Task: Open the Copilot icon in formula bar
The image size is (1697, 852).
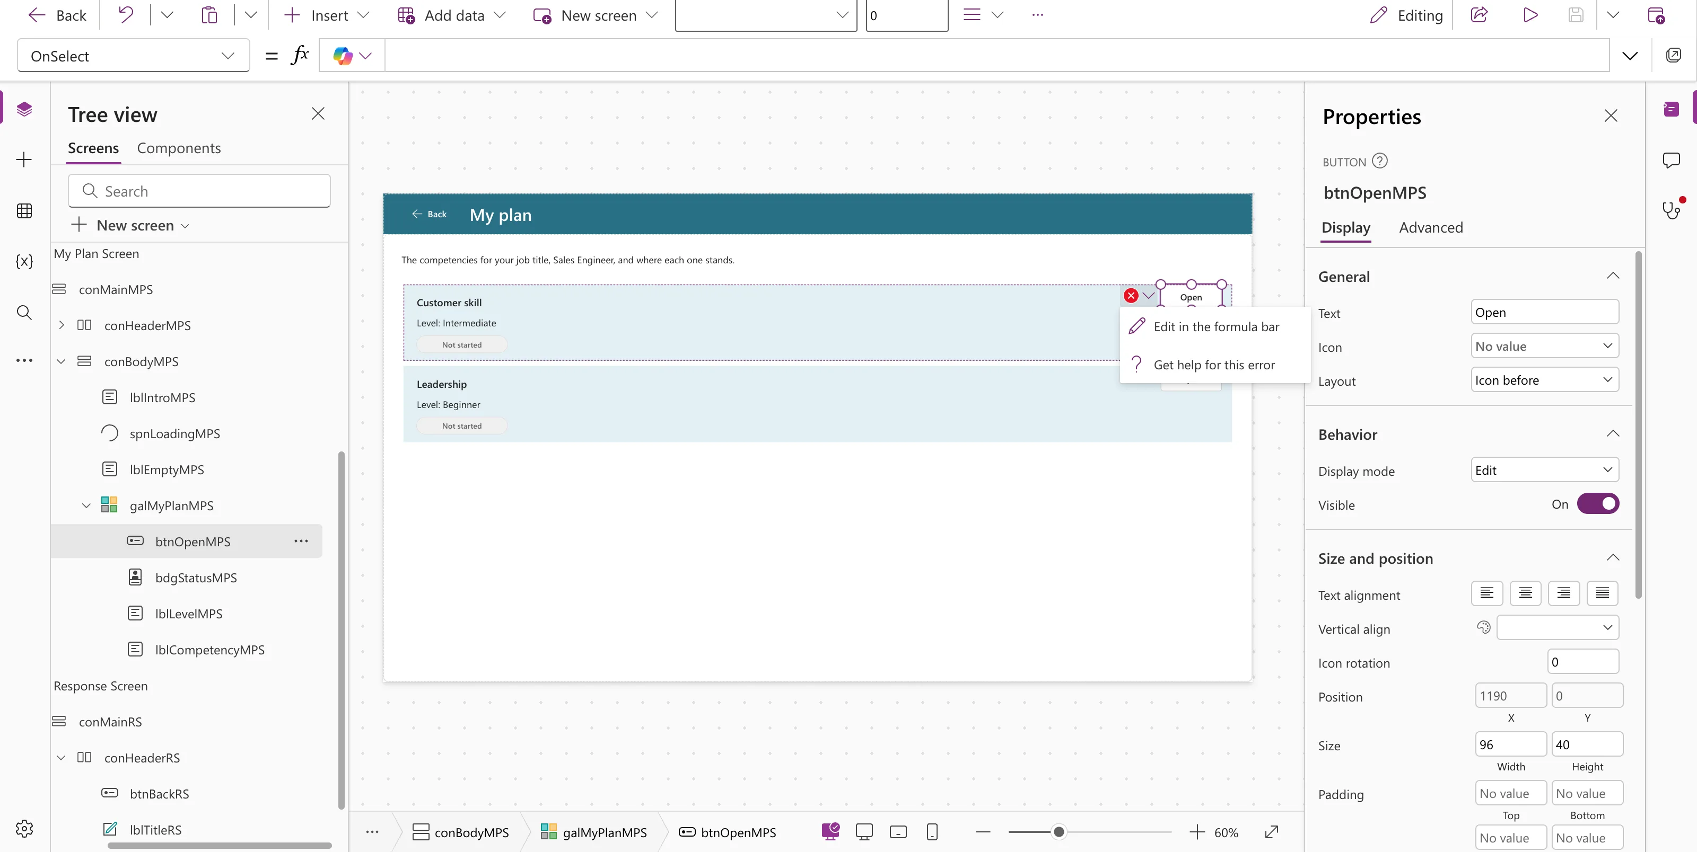Action: (343, 55)
